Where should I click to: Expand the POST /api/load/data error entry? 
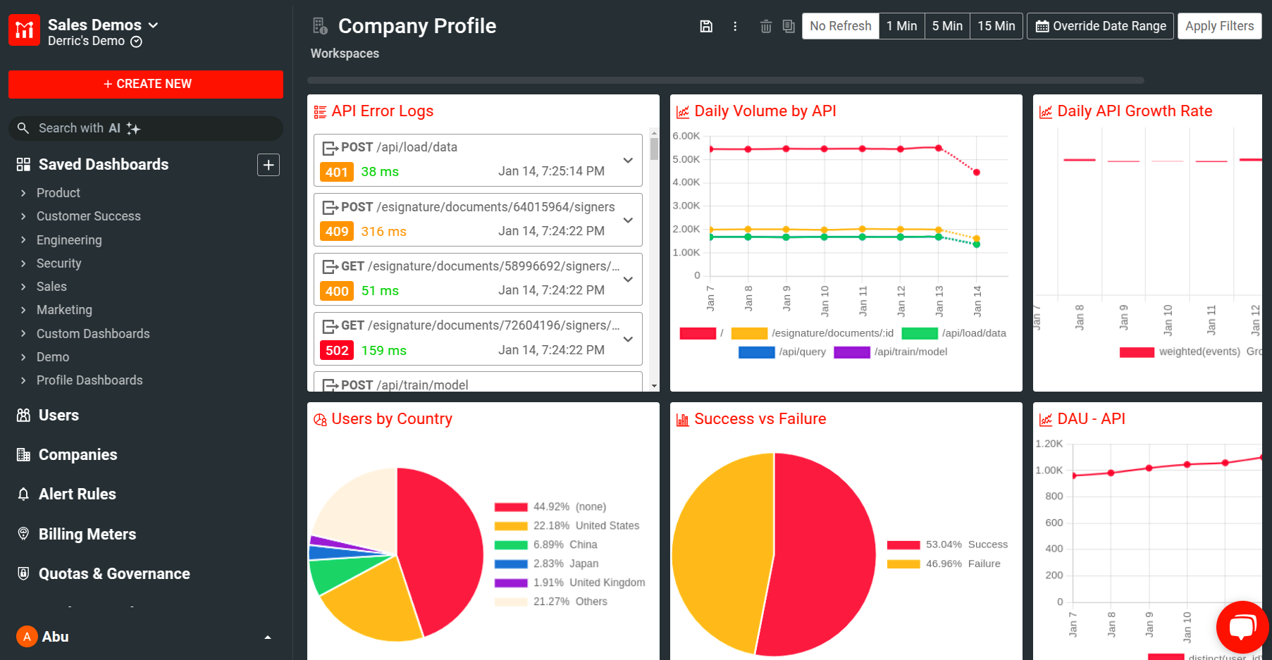[x=627, y=160]
